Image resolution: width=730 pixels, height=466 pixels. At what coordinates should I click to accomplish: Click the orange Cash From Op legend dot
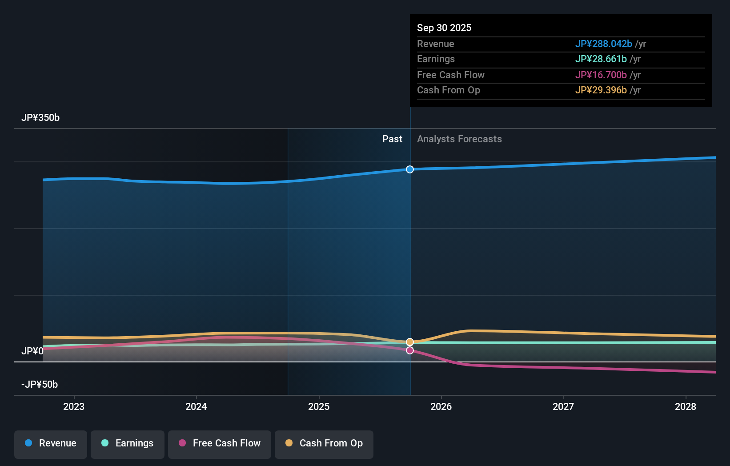289,443
